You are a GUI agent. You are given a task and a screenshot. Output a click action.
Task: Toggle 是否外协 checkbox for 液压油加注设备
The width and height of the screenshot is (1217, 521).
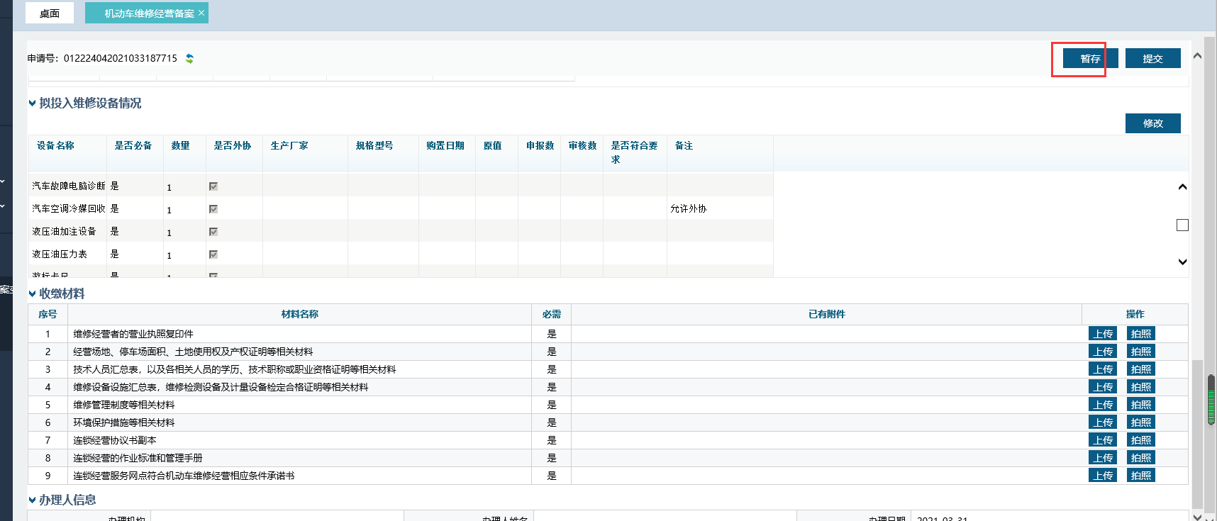click(x=213, y=232)
